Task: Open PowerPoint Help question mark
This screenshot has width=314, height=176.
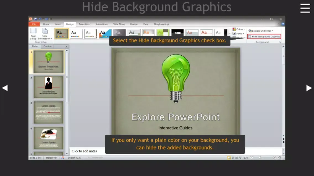Action: click(x=283, y=24)
